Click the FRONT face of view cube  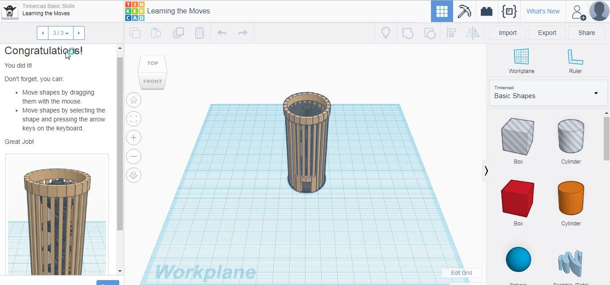152,81
